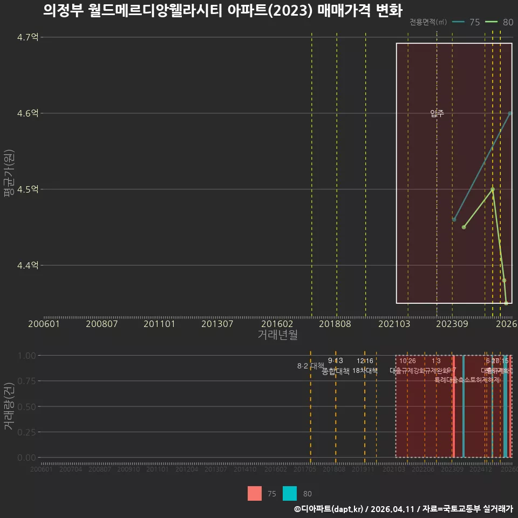
Task: Click 201101 on the price chart x-axis
Action: tap(159, 324)
